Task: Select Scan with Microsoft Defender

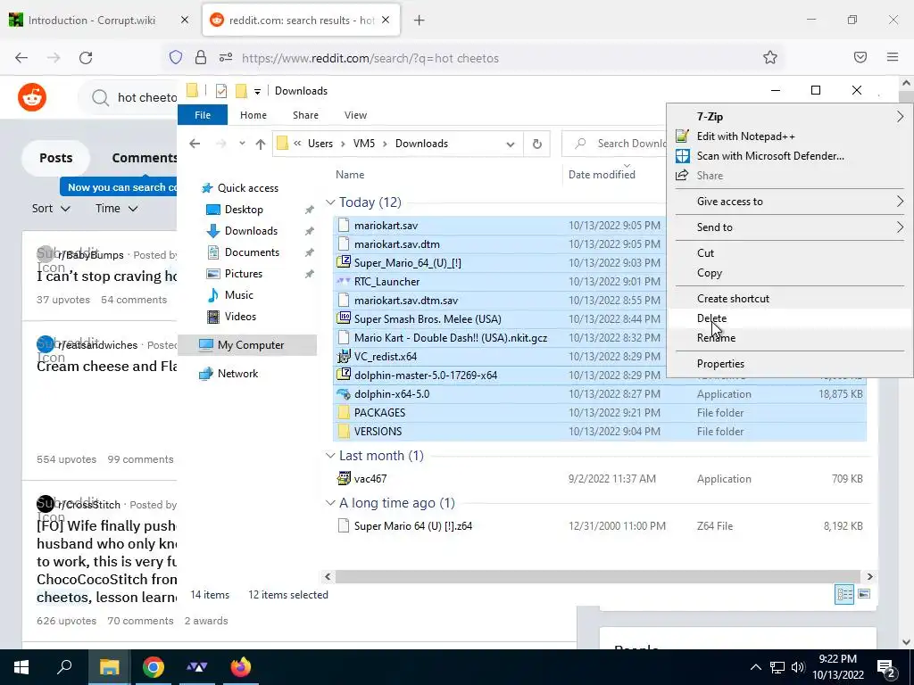Action: click(789, 156)
